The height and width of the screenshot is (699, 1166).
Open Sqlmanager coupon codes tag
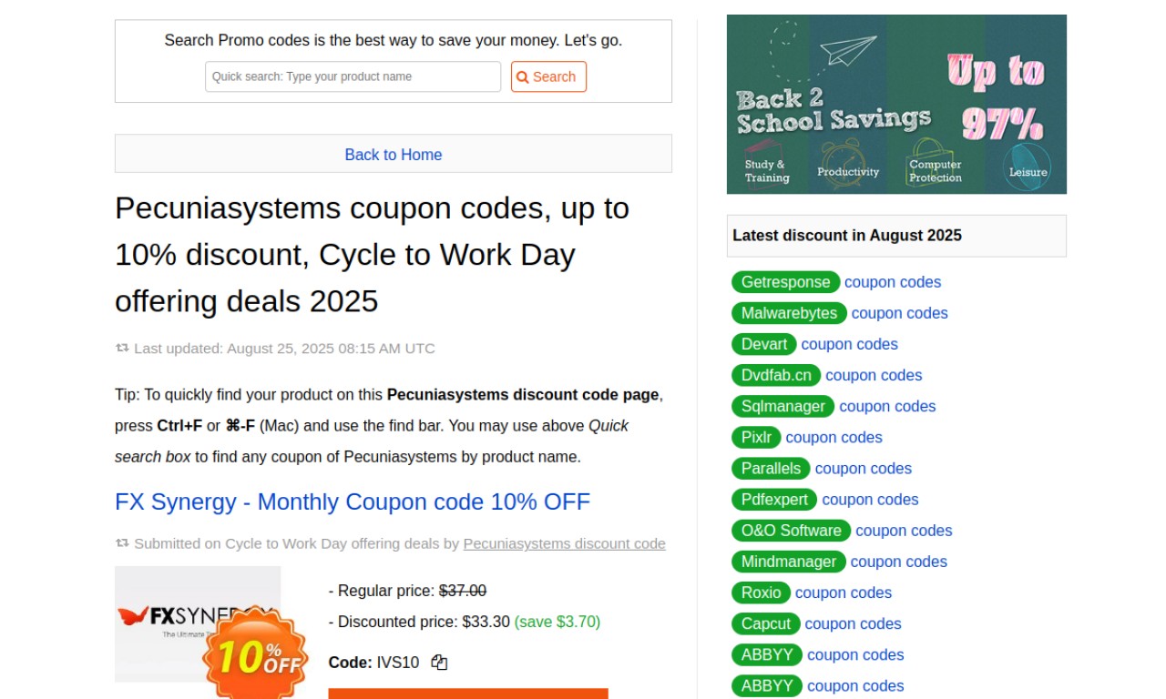(x=783, y=406)
